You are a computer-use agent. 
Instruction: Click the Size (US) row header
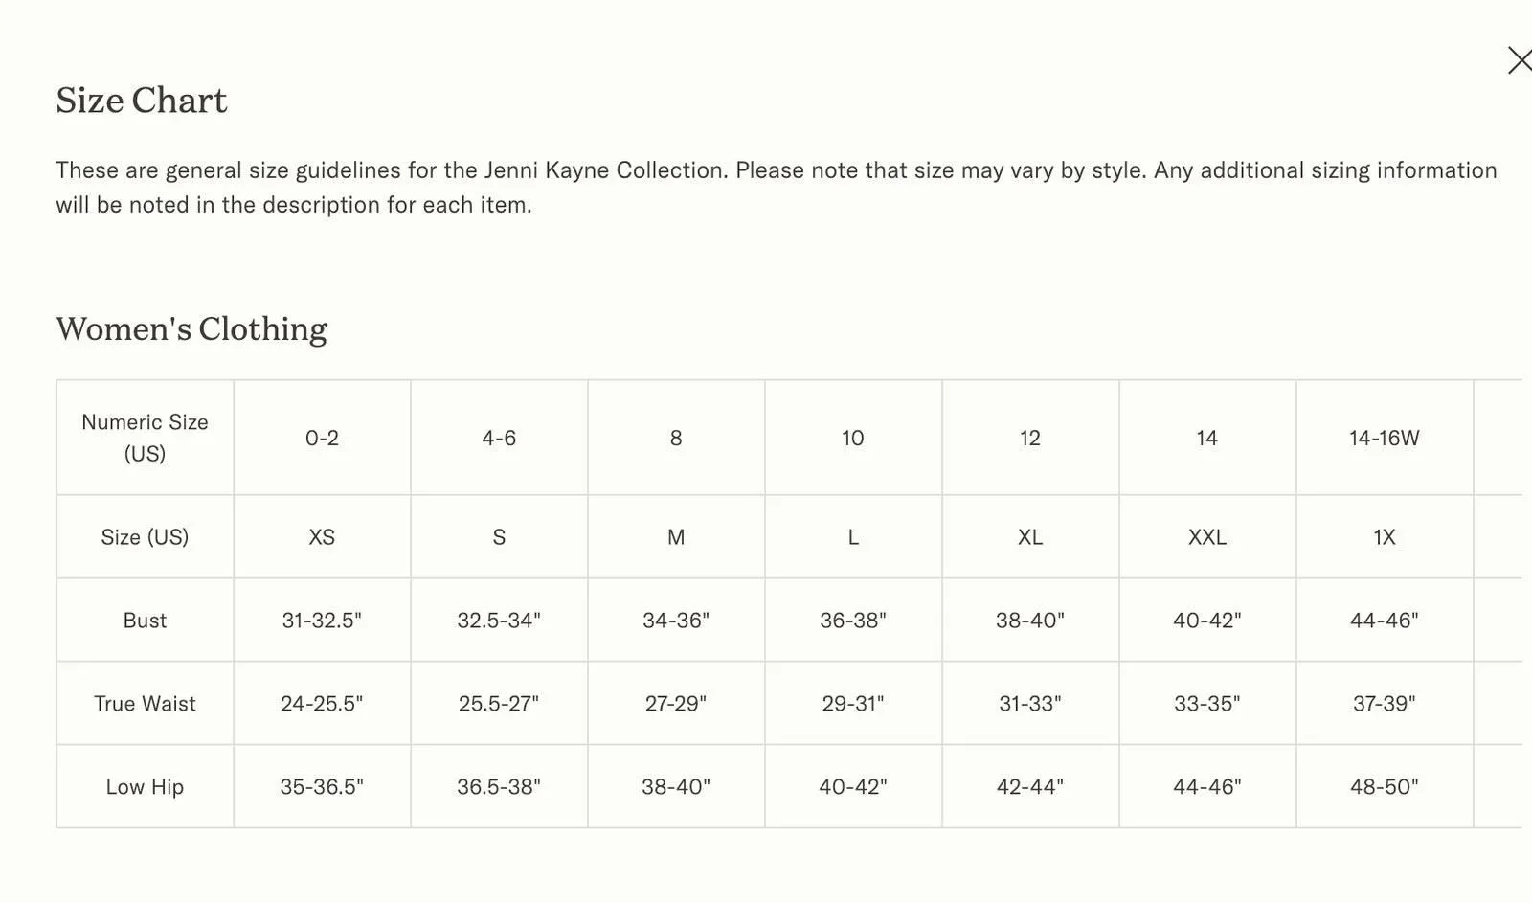click(x=145, y=537)
